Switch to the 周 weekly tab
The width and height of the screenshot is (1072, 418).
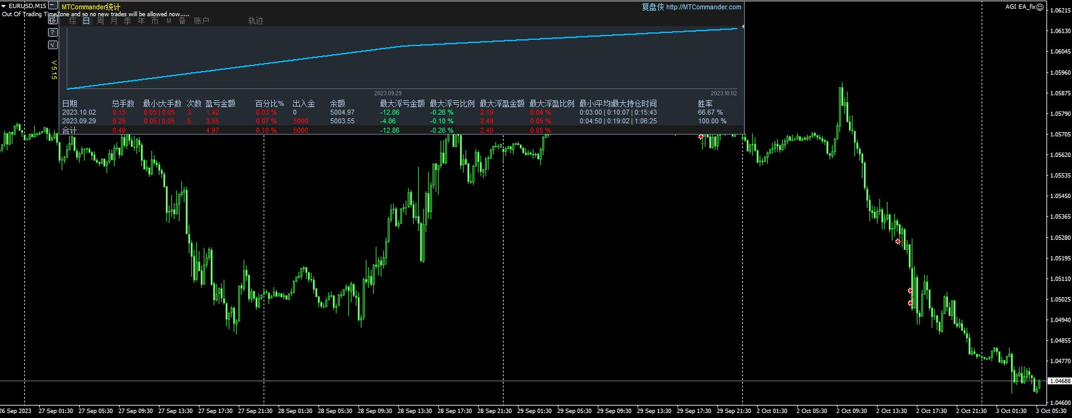[x=100, y=21]
